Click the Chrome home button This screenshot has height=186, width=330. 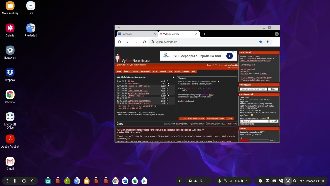pos(120,42)
